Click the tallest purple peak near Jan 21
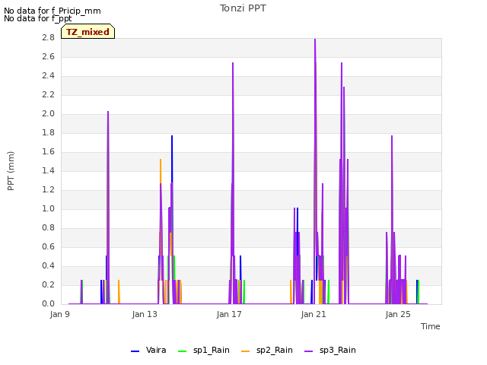The image size is (487, 365). [315, 40]
